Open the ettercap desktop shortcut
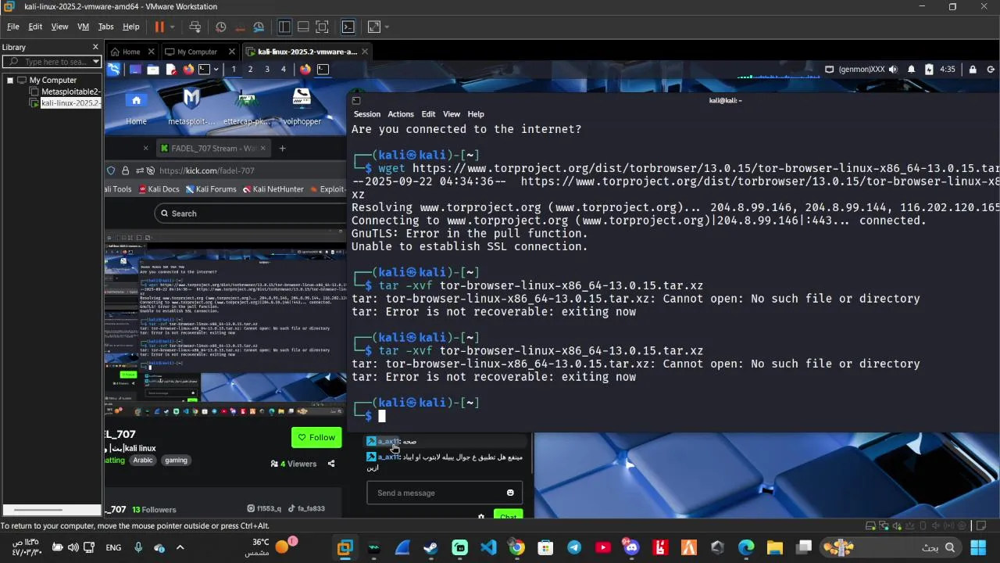 [x=247, y=106]
